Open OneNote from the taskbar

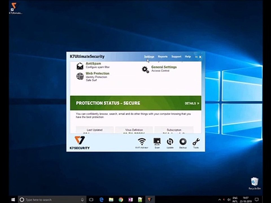click(x=130, y=200)
